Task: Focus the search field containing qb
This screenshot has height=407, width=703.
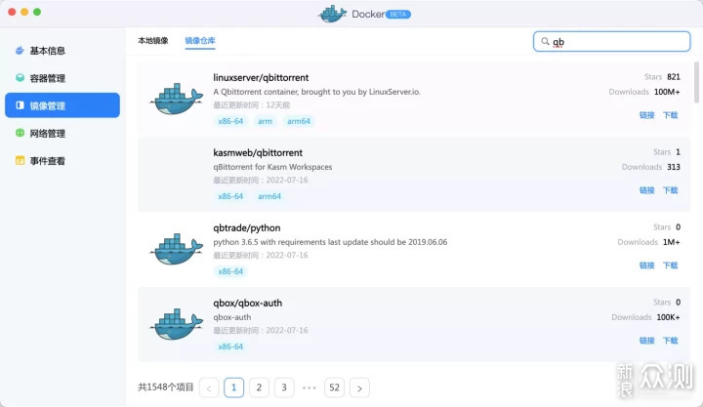Action: (611, 41)
